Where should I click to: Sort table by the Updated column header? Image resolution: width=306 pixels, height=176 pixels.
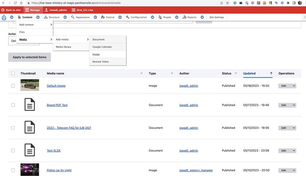pos(249,73)
